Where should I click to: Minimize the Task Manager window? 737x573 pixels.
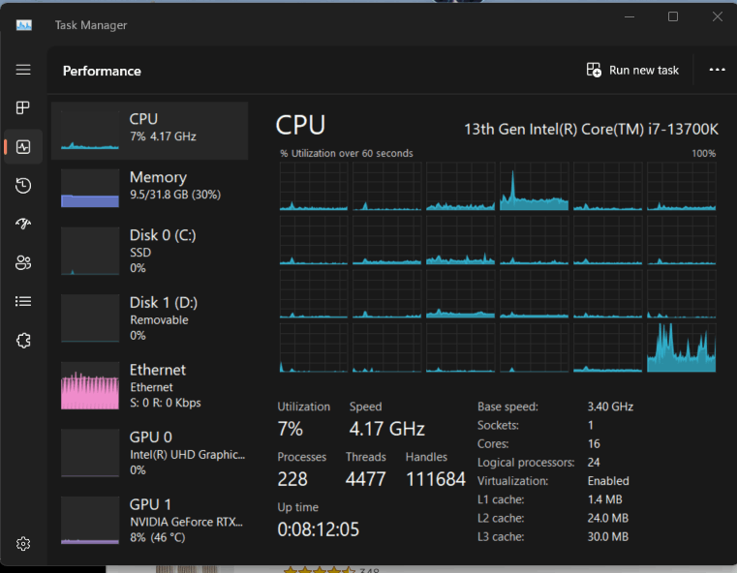click(x=630, y=16)
